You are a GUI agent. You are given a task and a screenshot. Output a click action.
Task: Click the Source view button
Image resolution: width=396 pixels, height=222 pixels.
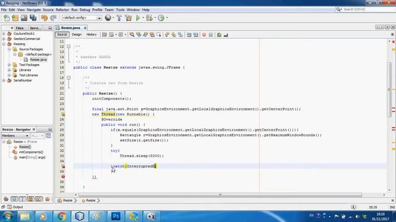62,35
